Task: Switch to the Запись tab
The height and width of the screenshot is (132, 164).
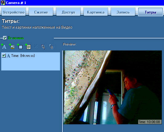Action: tap(123, 12)
